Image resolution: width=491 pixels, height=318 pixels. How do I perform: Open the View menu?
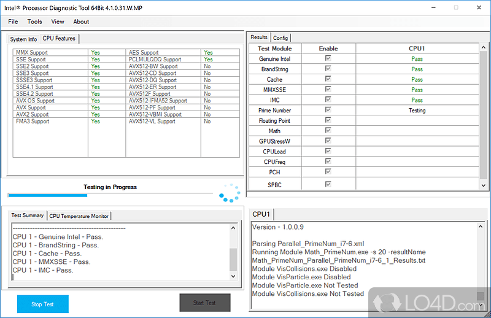click(x=58, y=21)
